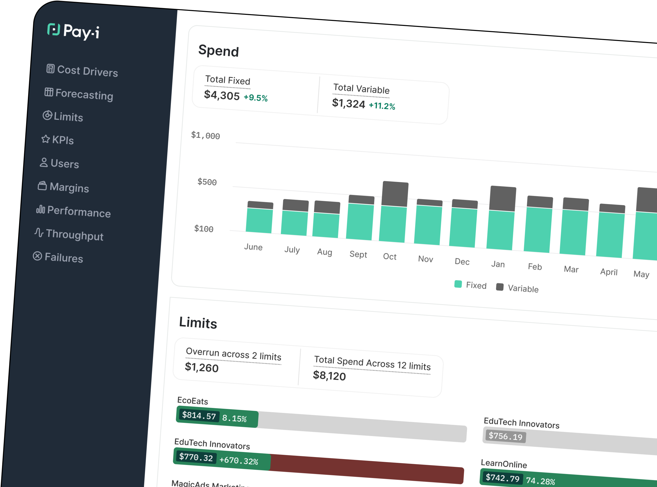Viewport: 657px width, 487px height.
Task: Click the June bar in chart
Action: click(259, 217)
